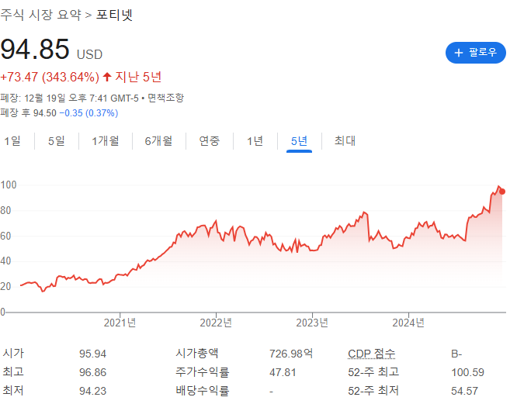The width and height of the screenshot is (517, 404).
Task: Click the 팔로우 follow button
Action: coord(475,53)
